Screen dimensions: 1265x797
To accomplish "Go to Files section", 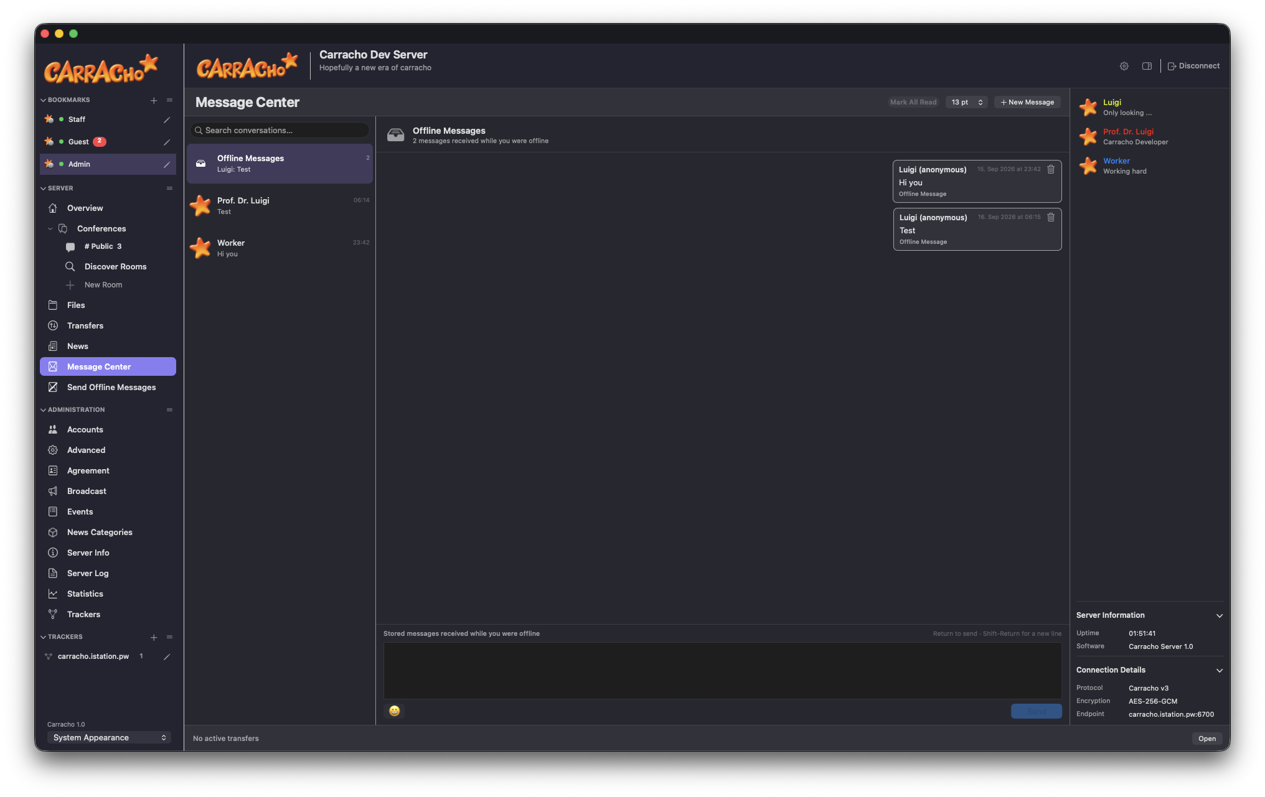I will [x=108, y=305].
